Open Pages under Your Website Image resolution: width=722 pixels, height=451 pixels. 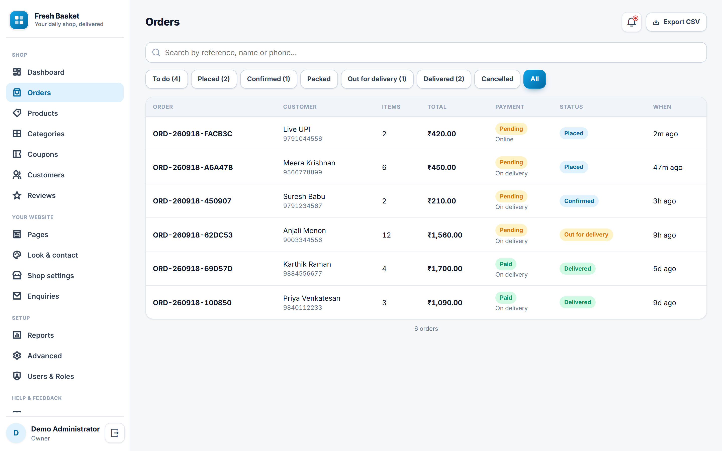(65, 235)
